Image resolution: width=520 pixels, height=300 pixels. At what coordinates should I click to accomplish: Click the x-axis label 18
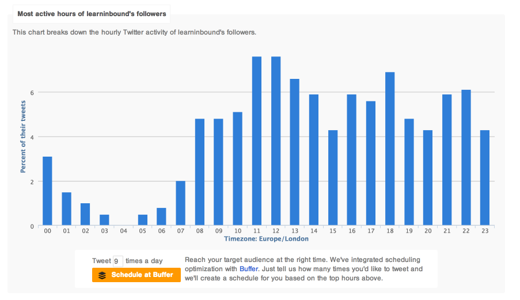[x=390, y=231]
